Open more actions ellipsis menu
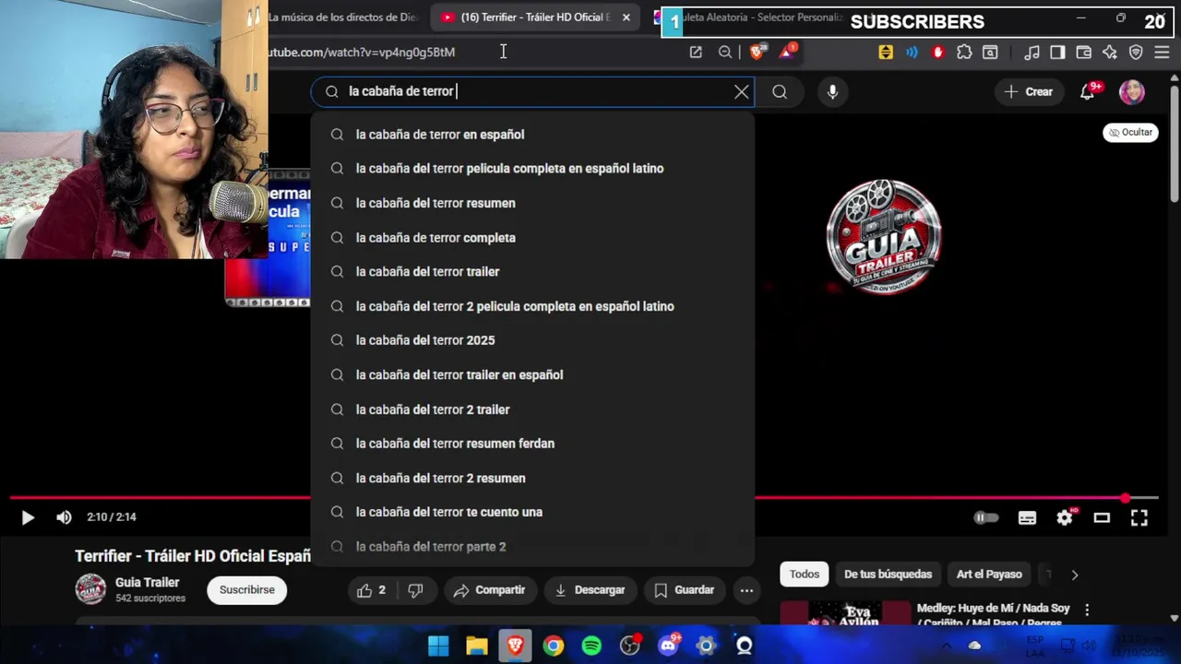 pyautogui.click(x=746, y=590)
